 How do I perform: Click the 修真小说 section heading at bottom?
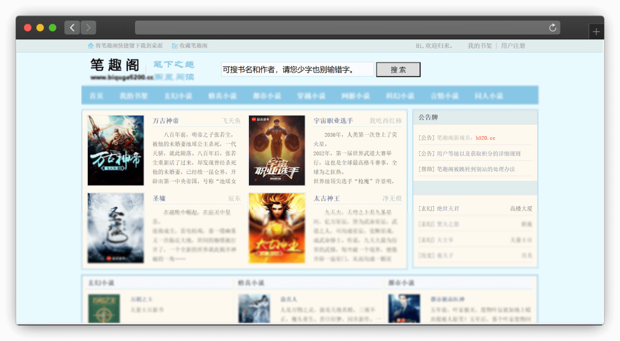[251, 283]
